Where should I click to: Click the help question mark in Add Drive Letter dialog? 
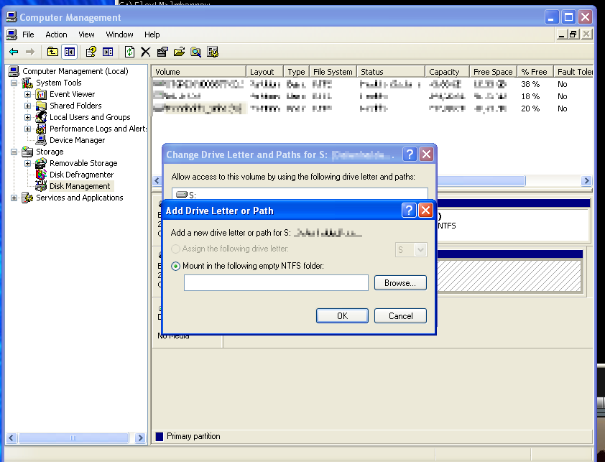pos(409,211)
